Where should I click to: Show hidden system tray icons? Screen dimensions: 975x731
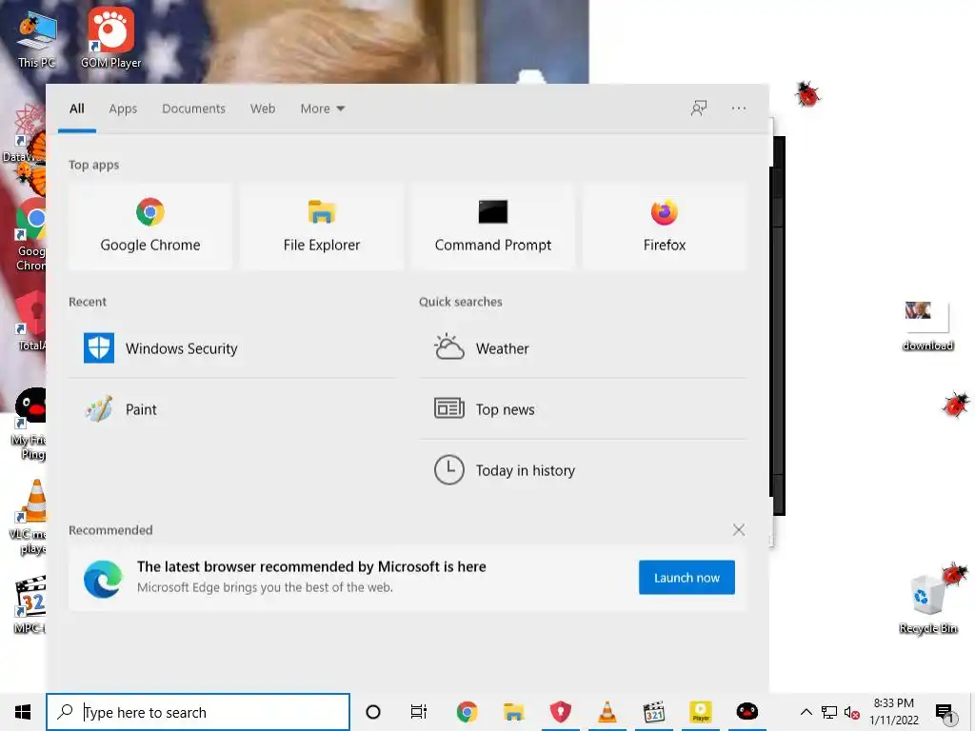(806, 712)
